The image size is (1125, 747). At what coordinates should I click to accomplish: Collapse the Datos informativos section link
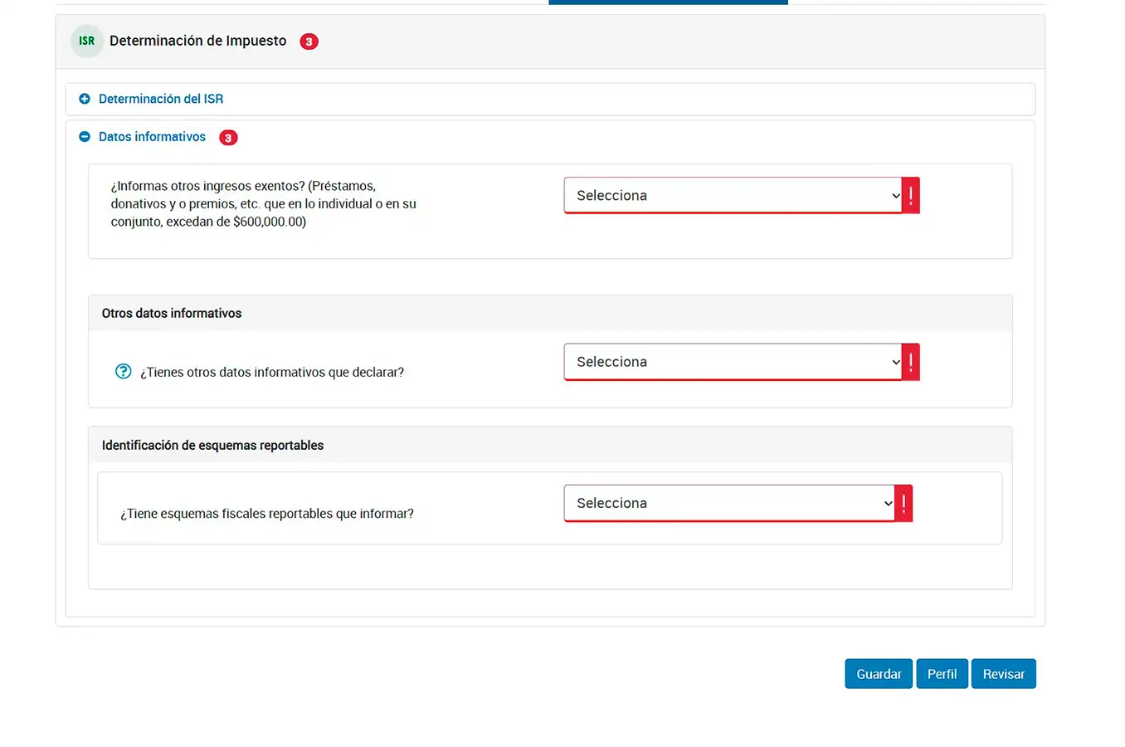click(152, 137)
